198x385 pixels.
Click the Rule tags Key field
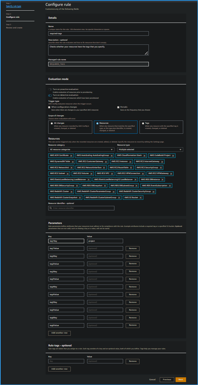(x=66, y=361)
